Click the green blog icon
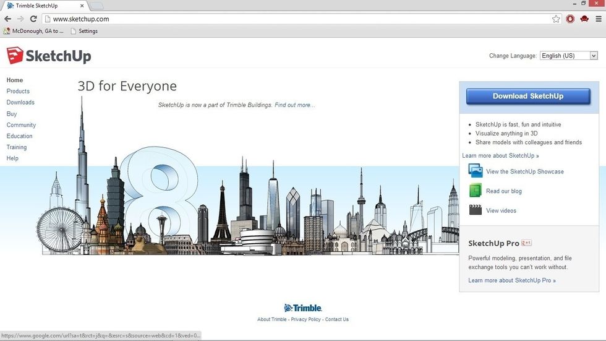Image resolution: width=606 pixels, height=341 pixels. click(475, 191)
